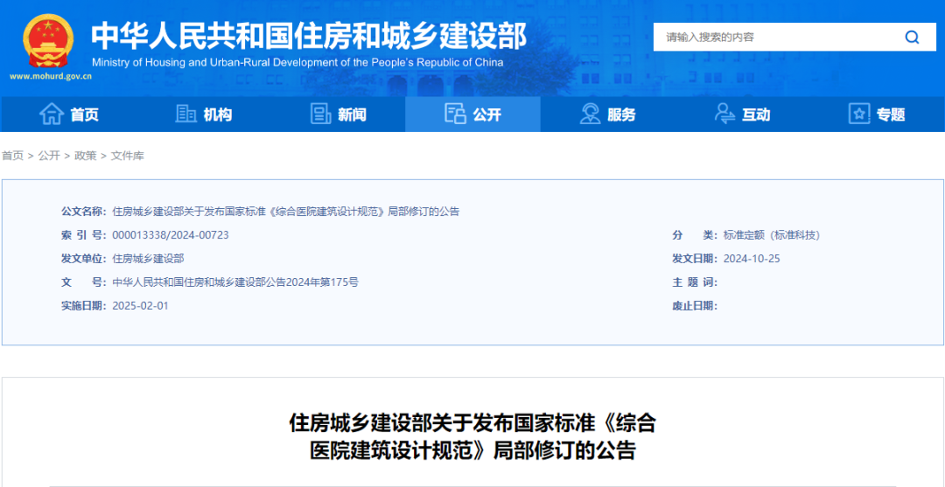The height and width of the screenshot is (487, 945).
Task: Click the 中华人民共和国住房和城乡建设部 site title
Action: [x=309, y=37]
